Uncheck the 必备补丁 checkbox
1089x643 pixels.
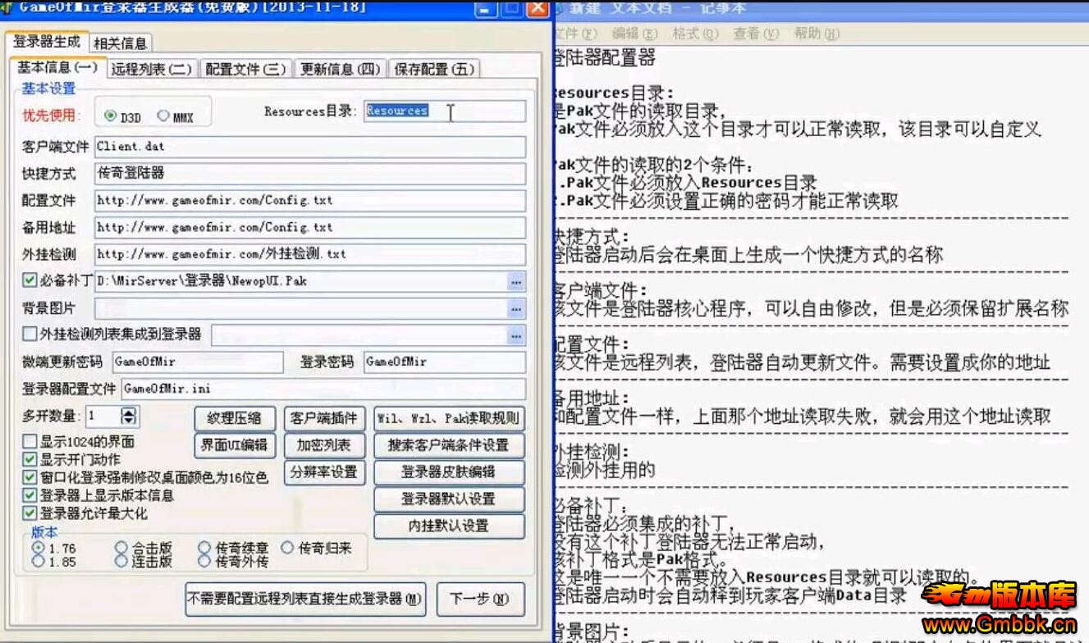[30, 280]
